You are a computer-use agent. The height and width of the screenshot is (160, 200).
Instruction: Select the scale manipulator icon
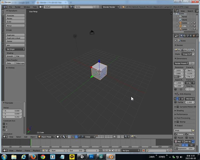(82, 137)
